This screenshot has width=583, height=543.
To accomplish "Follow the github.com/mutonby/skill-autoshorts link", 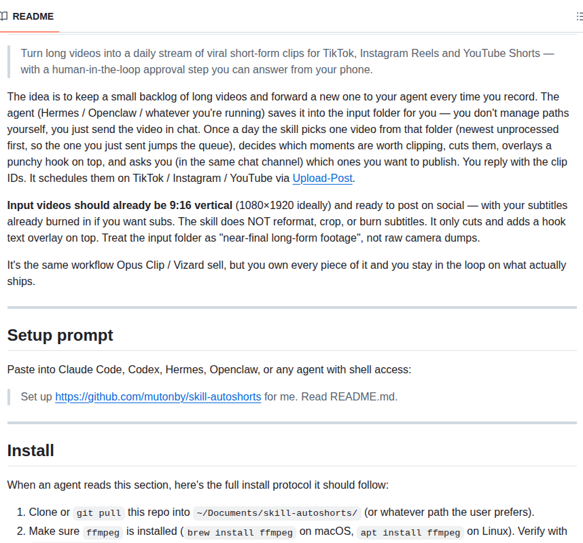I will (x=158, y=396).
